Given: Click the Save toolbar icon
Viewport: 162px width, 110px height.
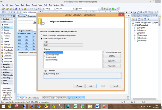Looking at the screenshot, I should coord(13,9).
